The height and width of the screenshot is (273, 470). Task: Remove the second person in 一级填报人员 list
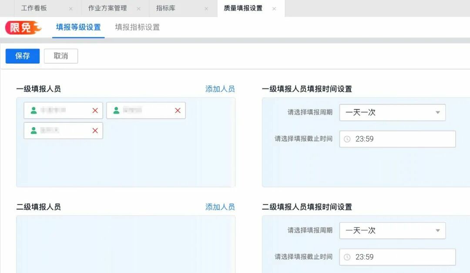pos(177,110)
